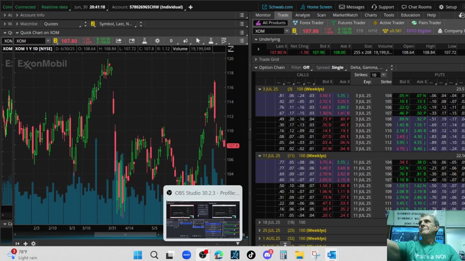
Task: Open Outlook from the taskbar
Action: point(332,255)
